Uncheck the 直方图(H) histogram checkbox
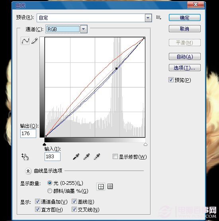The height and width of the screenshot is (221, 219). [37, 209]
